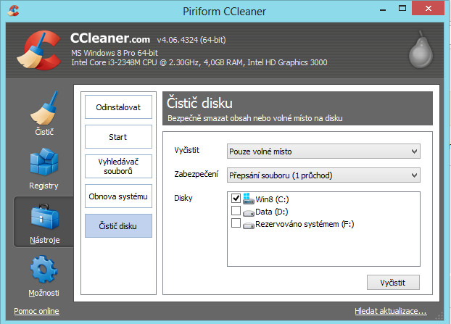Open the Čistič section broom icon
This screenshot has width=451, height=324.
click(x=44, y=108)
